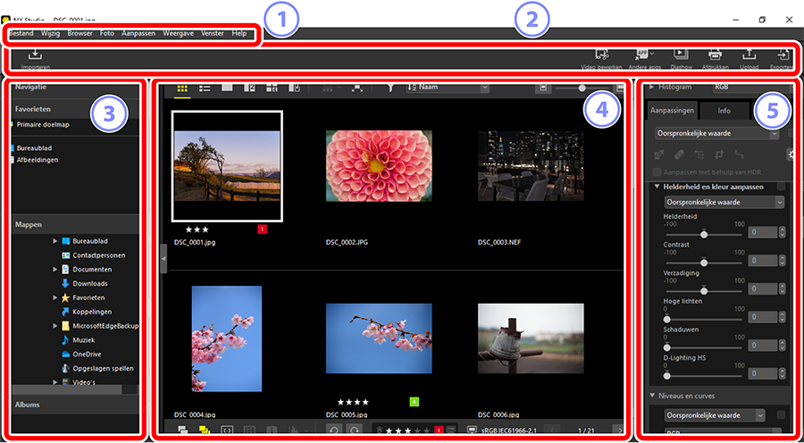Enable Niveaus en curves checkbox
Viewport: 804px width, 443px height.
pos(781,415)
